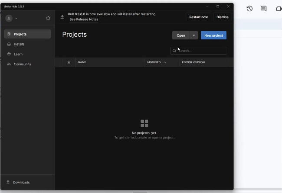Open the Learn section
Viewport: 282px width, 193px height.
(27, 54)
